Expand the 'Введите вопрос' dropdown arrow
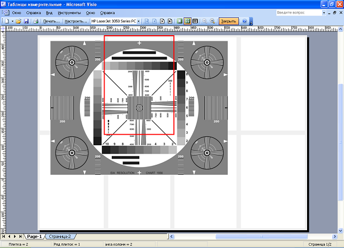Viewport: 344px width, 248px height. tap(324, 13)
